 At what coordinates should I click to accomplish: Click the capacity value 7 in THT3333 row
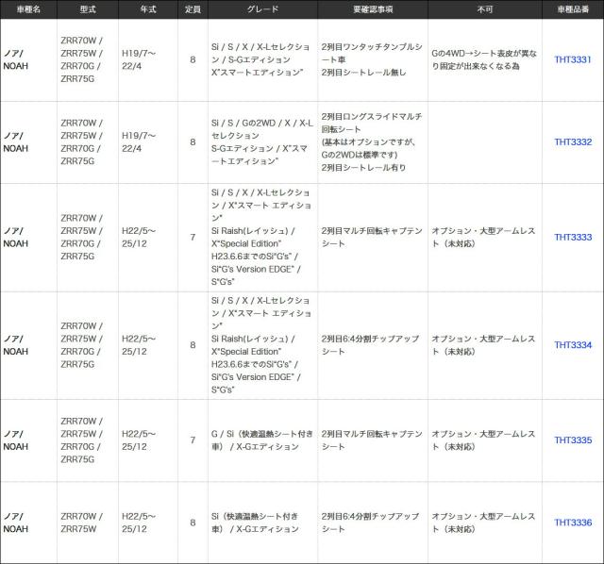point(193,237)
